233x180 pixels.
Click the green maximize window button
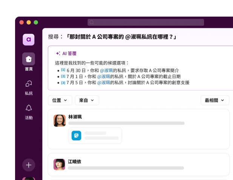point(36,22)
